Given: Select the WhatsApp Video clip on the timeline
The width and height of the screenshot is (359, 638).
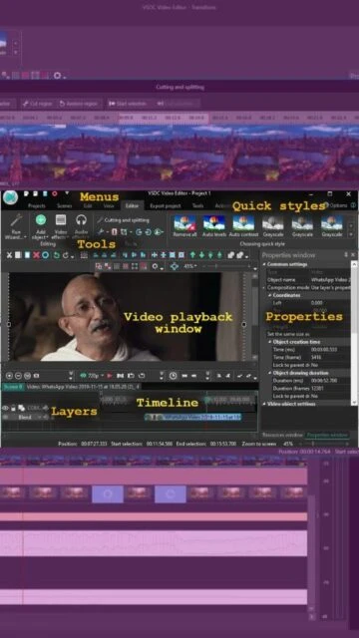Looking at the screenshot, I should tap(193, 417).
